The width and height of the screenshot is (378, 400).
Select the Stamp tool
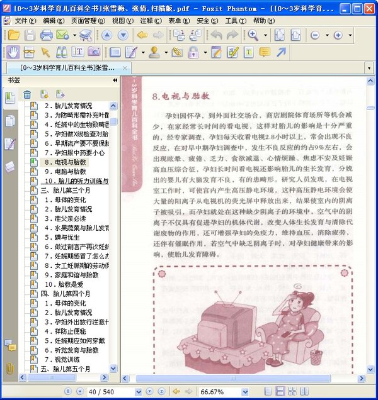pyautogui.click(x=154, y=52)
